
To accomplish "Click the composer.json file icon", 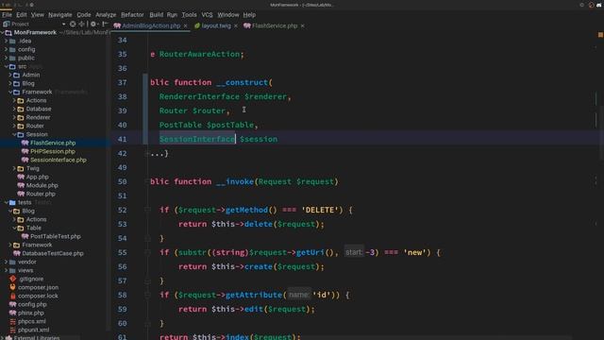I will coord(12,287).
